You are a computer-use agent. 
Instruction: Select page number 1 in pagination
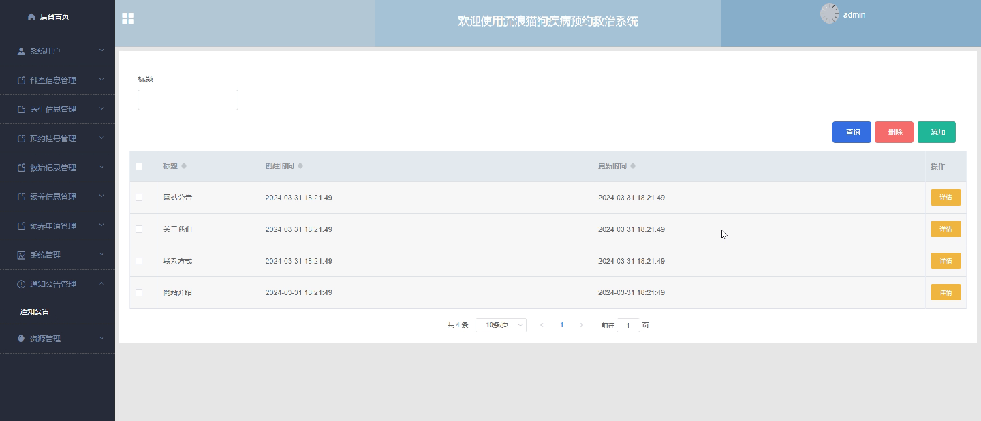[x=561, y=325]
